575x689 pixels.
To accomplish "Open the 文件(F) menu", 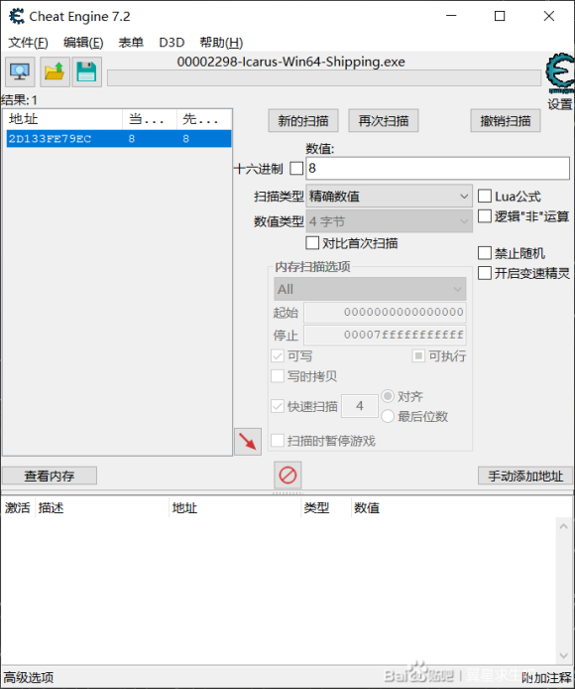I will click(x=29, y=43).
